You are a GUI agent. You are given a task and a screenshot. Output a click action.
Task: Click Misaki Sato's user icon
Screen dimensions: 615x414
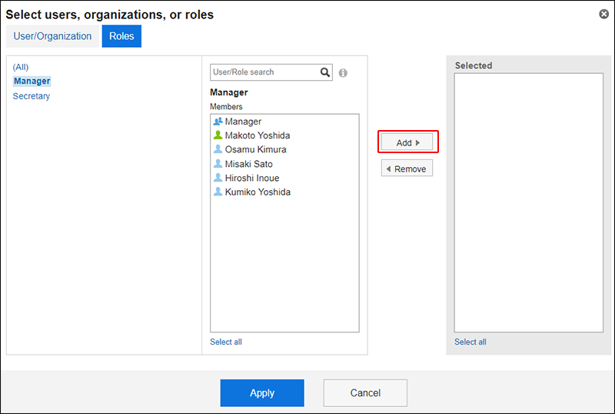click(x=218, y=163)
